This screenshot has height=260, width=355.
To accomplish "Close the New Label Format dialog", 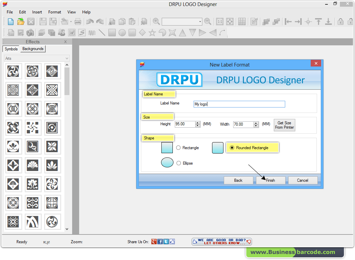I will tap(316, 63).
